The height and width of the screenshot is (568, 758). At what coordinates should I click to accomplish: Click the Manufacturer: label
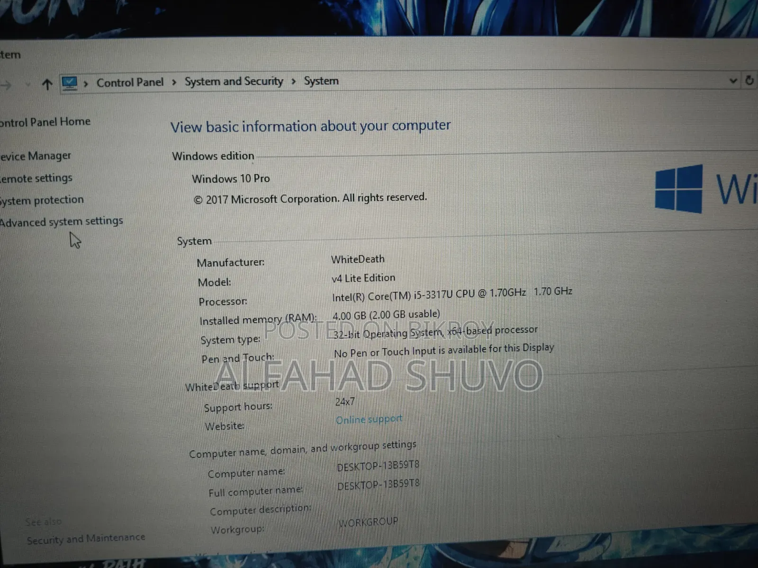click(231, 263)
